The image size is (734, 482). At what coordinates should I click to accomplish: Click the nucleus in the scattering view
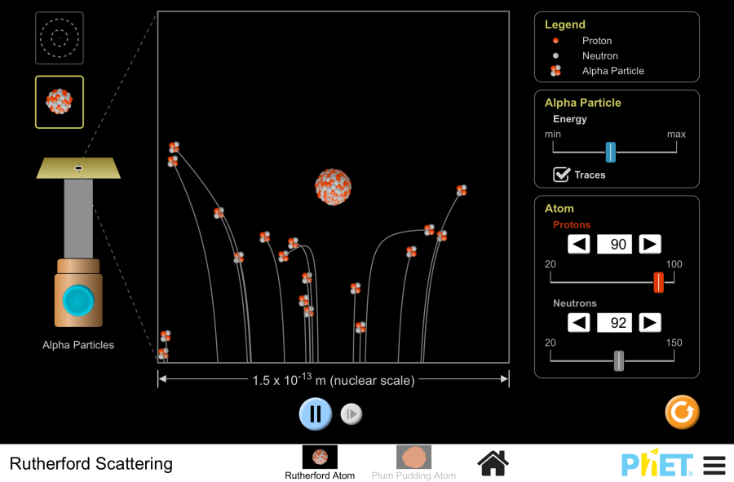tap(333, 187)
